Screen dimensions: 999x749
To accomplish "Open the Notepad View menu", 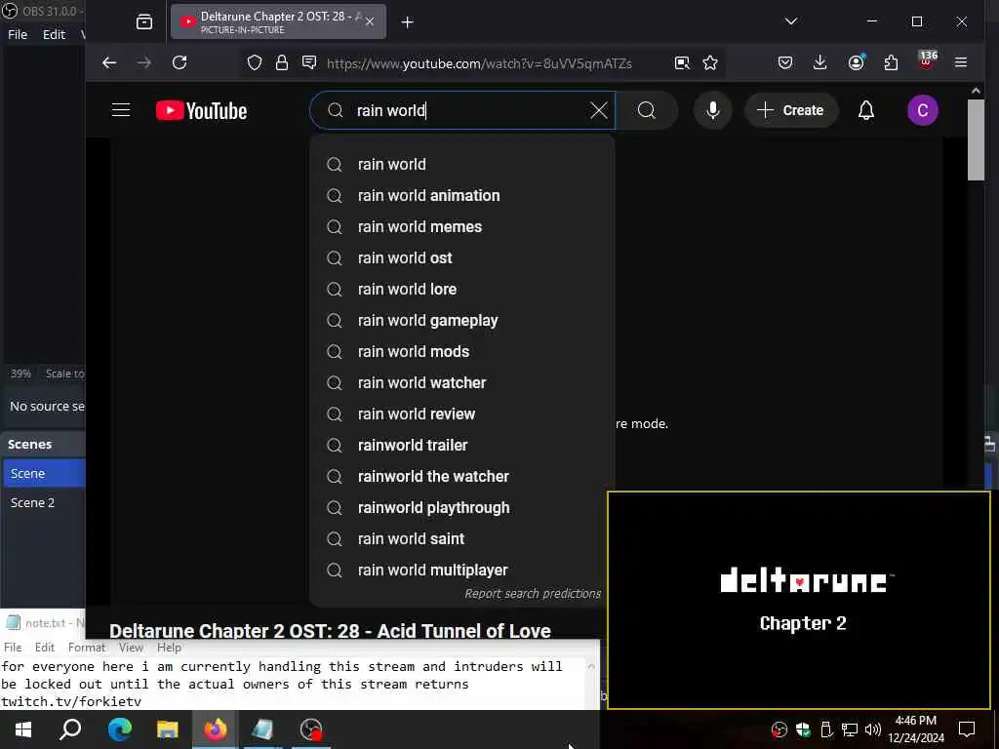I will [x=131, y=648].
